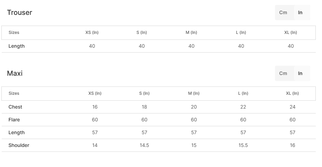Click S (In) header in Maxi table

point(144,93)
